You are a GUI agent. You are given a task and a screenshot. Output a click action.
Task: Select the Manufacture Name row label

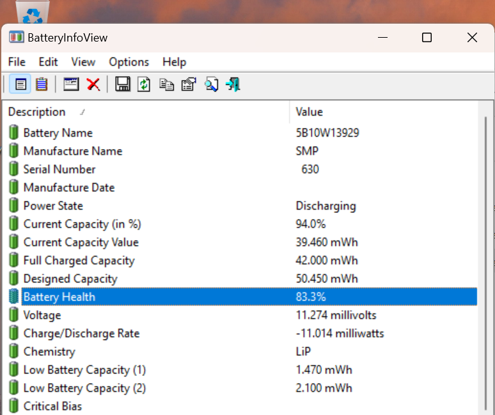point(73,151)
